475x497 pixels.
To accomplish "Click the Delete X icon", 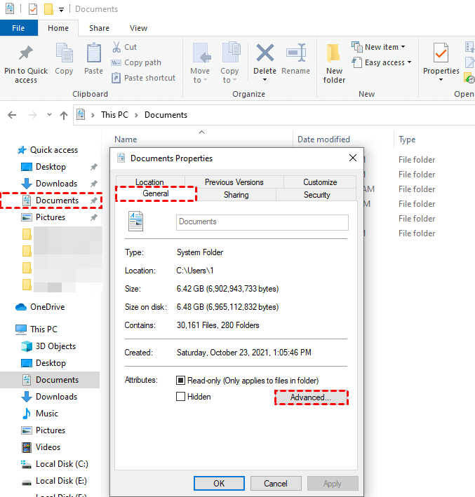I will (265, 53).
